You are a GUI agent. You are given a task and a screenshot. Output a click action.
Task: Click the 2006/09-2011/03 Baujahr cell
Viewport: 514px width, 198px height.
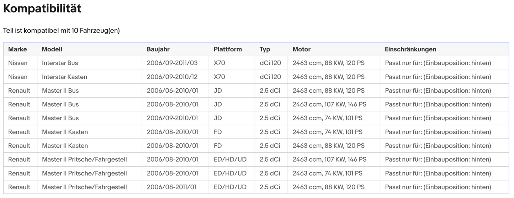pos(172,63)
